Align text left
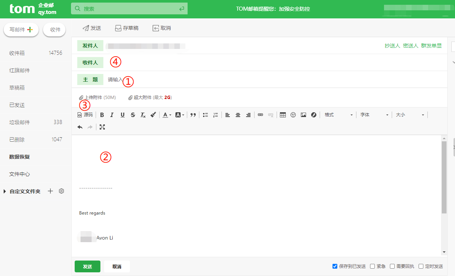The image size is (455, 276). (228, 115)
